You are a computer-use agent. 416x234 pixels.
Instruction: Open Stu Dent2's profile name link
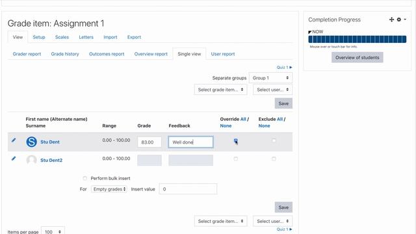pos(51,161)
